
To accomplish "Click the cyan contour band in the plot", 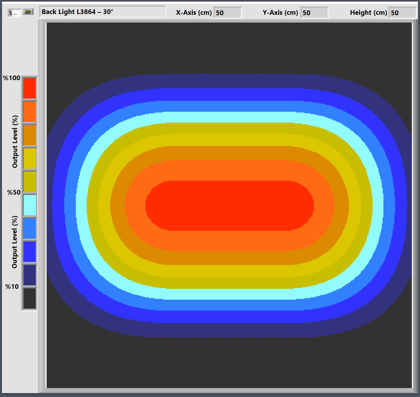I will [229, 117].
